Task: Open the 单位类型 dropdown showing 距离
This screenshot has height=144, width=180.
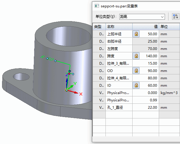Action: tap(142, 17)
